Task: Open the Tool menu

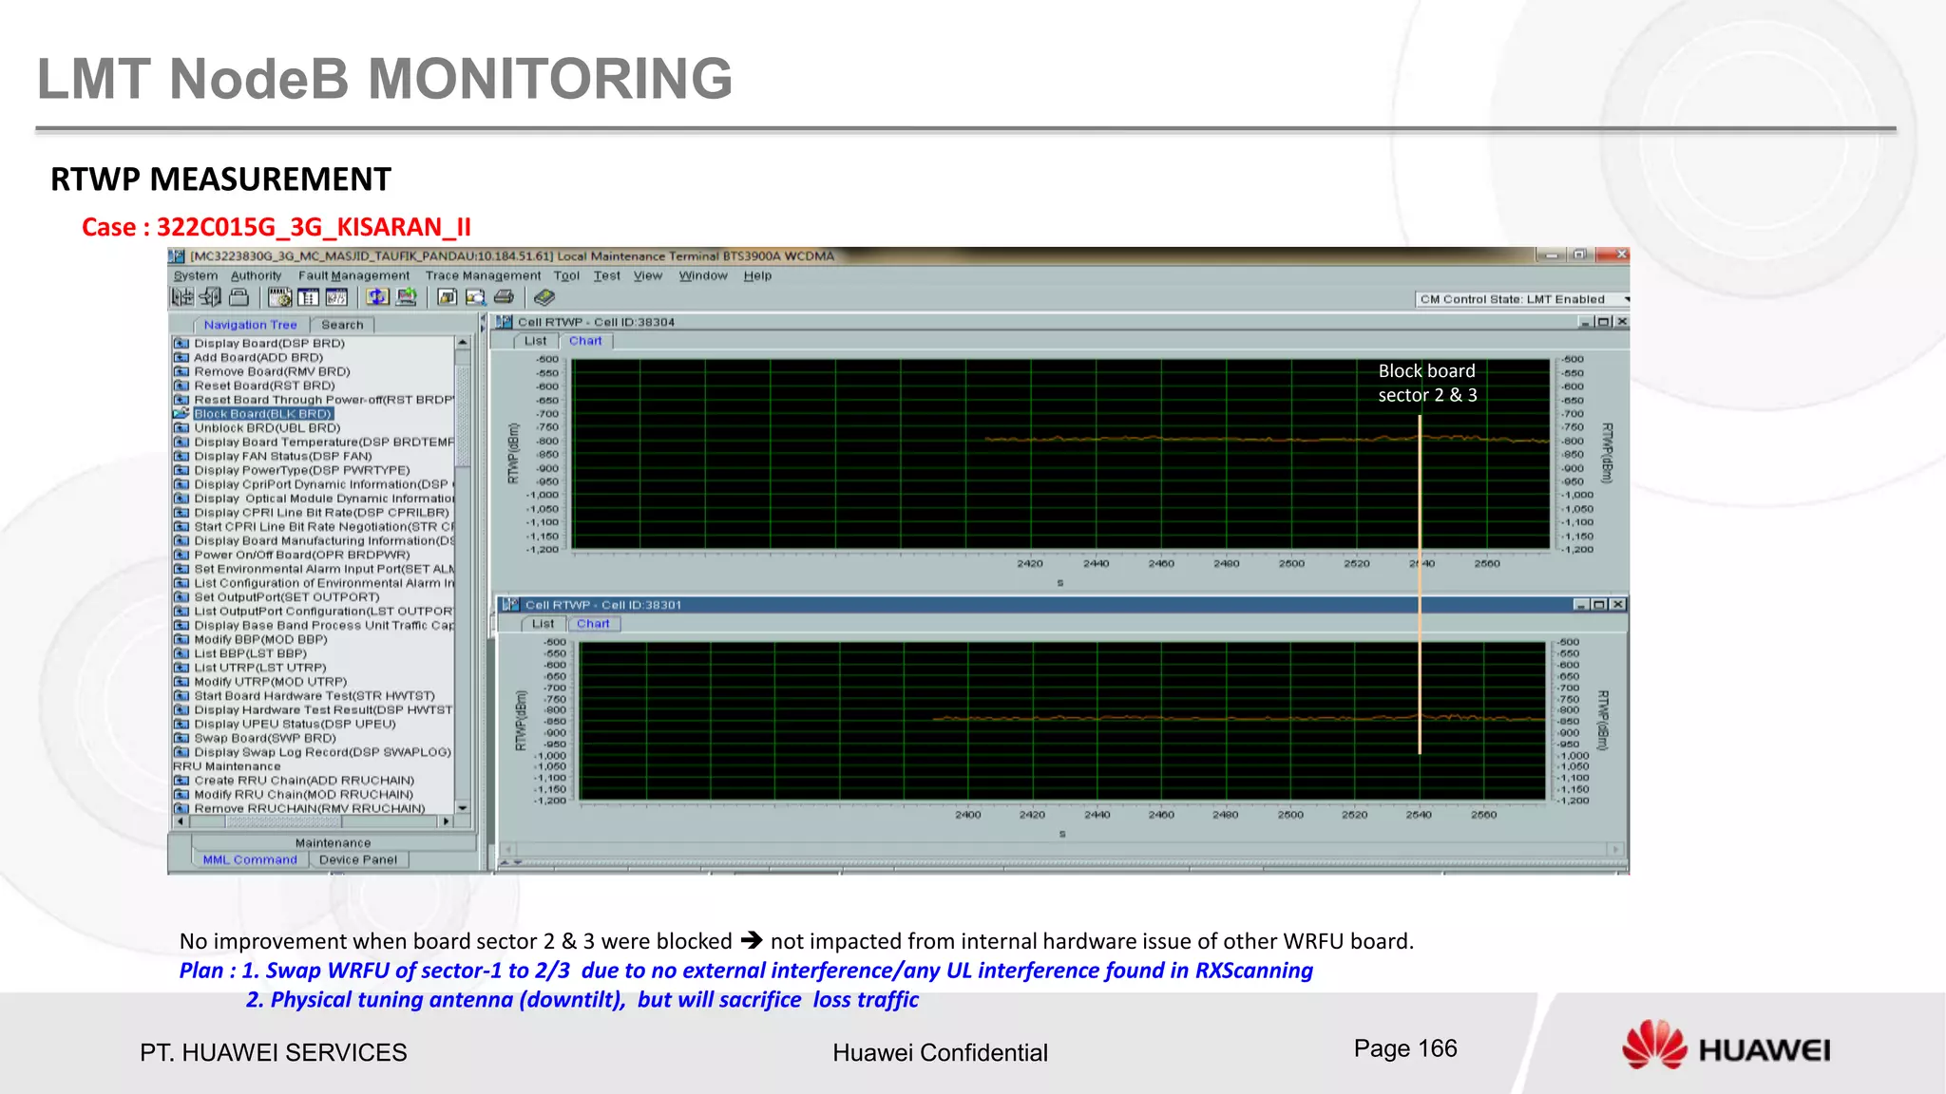Action: coord(566,276)
